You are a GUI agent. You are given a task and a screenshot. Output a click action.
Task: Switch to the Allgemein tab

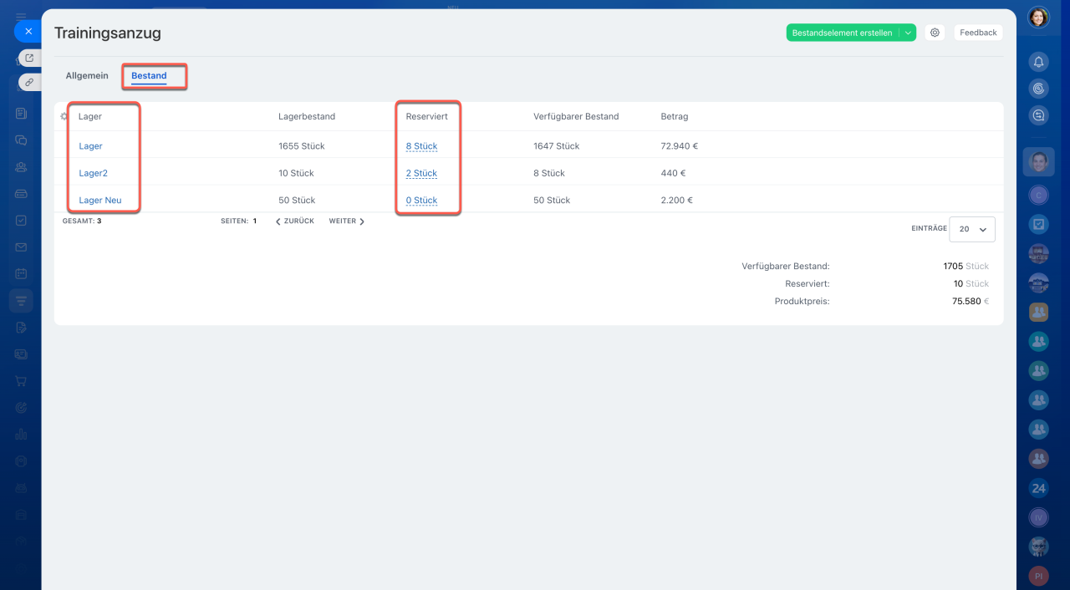[87, 75]
